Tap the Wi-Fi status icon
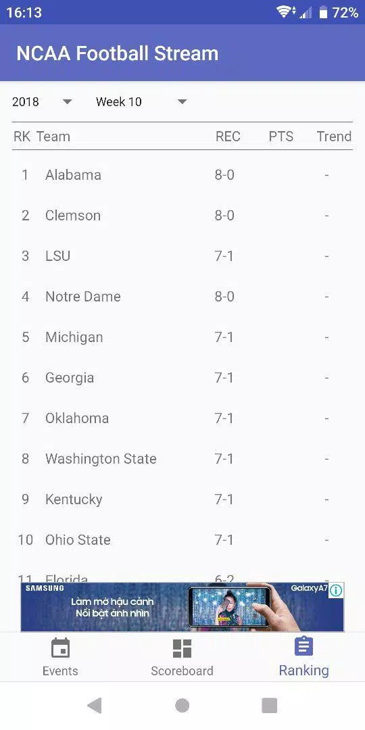The height and width of the screenshot is (730, 365). pos(285,12)
